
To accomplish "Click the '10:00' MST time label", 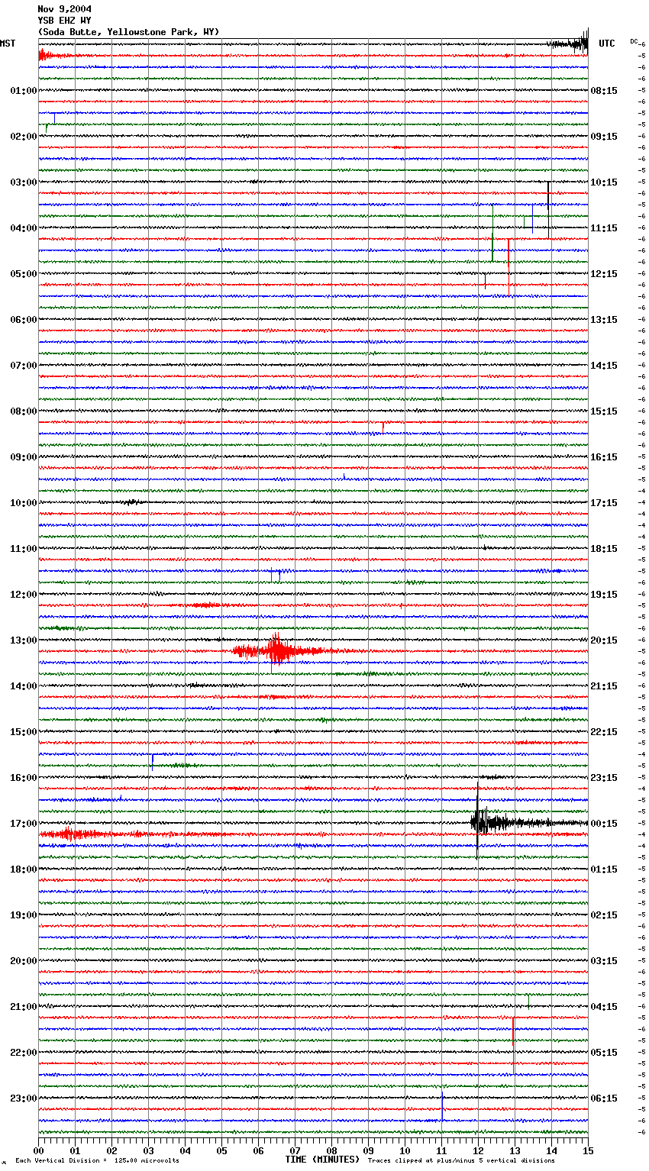I will pyautogui.click(x=24, y=503).
